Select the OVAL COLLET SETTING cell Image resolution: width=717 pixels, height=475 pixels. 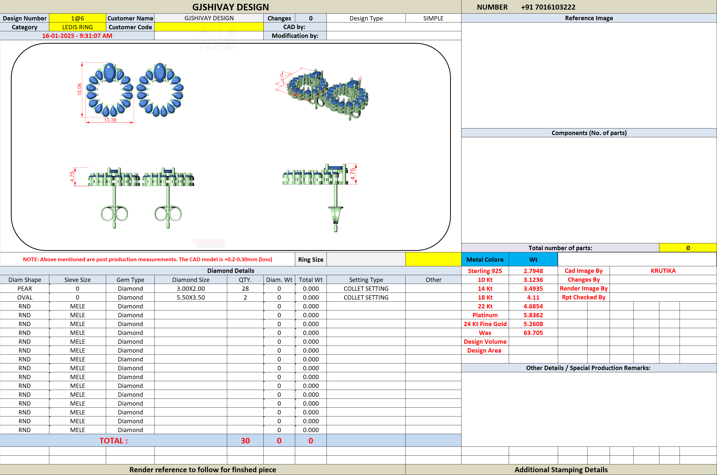(366, 297)
